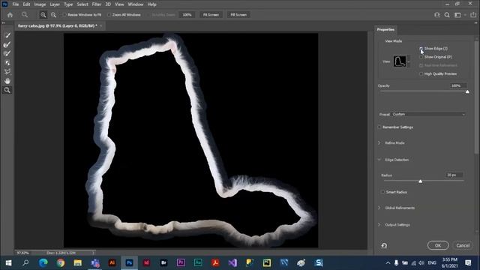Image resolution: width=480 pixels, height=270 pixels.
Task: Expand the Refine Mode section
Action: point(379,143)
